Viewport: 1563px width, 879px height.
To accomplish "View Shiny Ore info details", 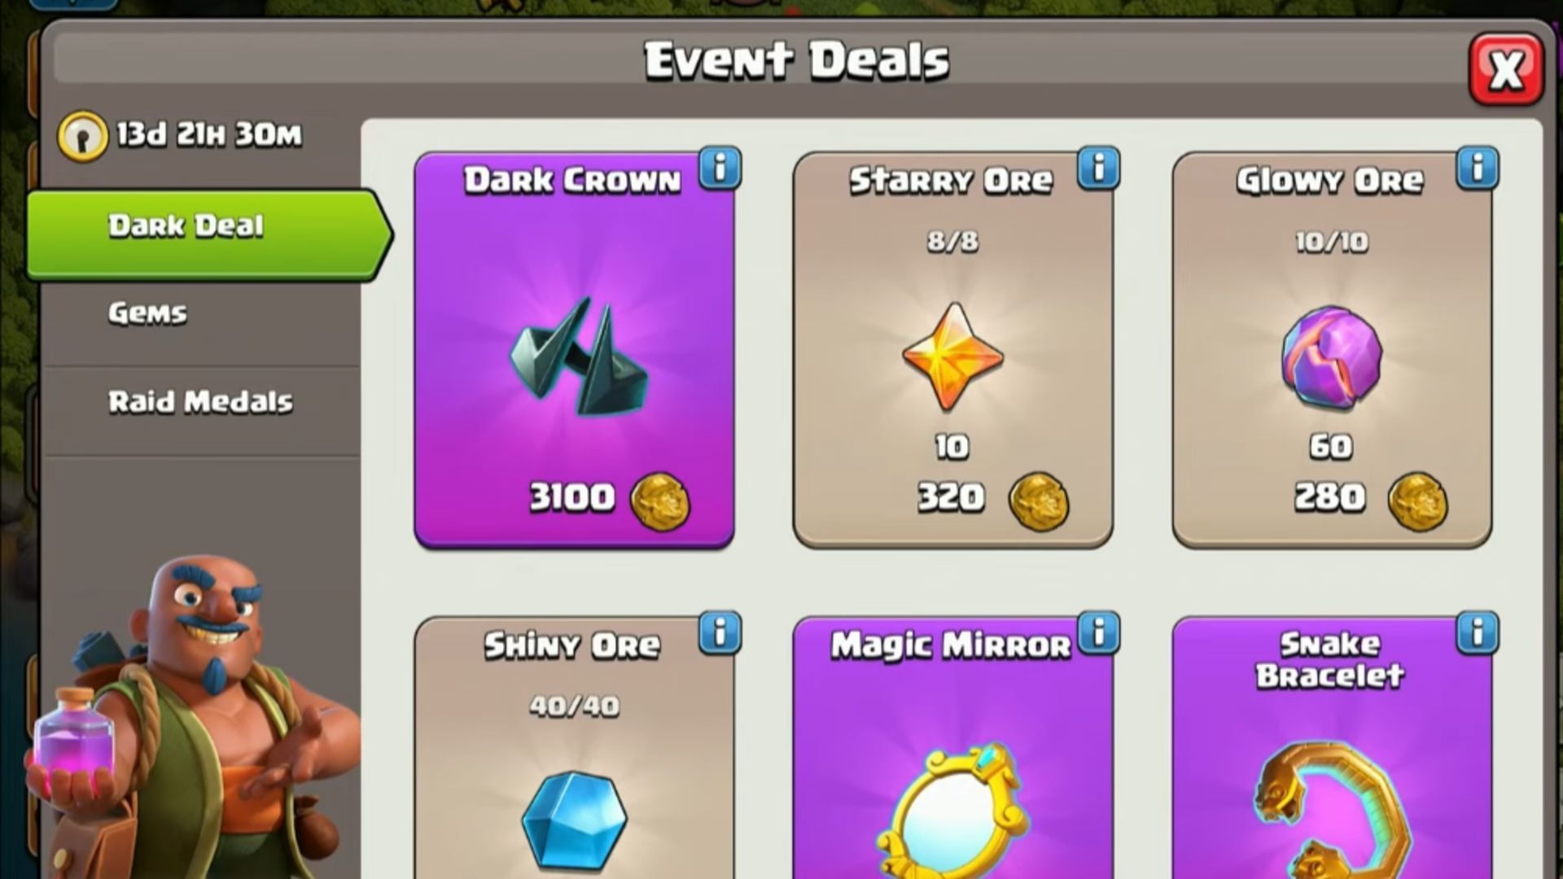I will coord(720,633).
